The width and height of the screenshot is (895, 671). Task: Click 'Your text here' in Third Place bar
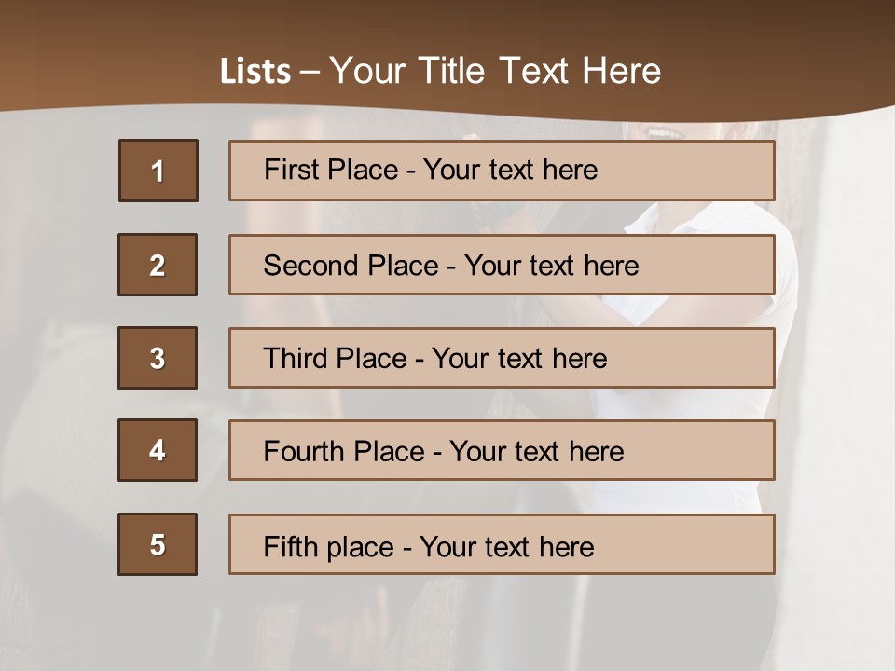pos(519,358)
